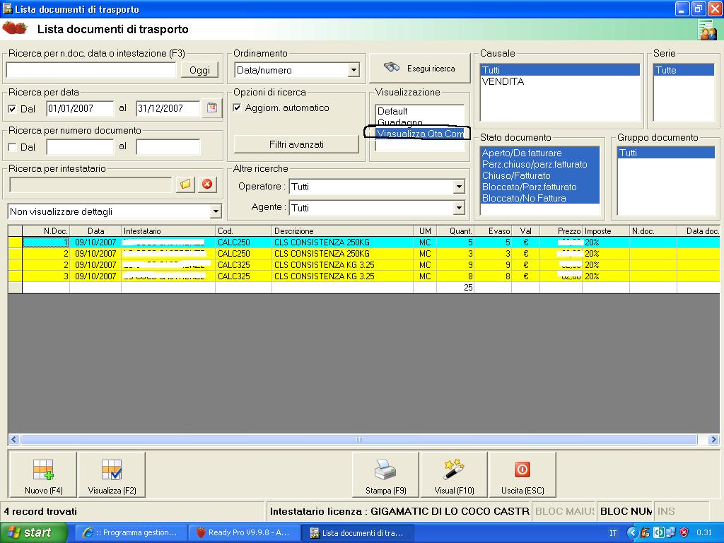Exit with Uscita (ESC) button
Screen dimensions: 724x543
coord(522,474)
